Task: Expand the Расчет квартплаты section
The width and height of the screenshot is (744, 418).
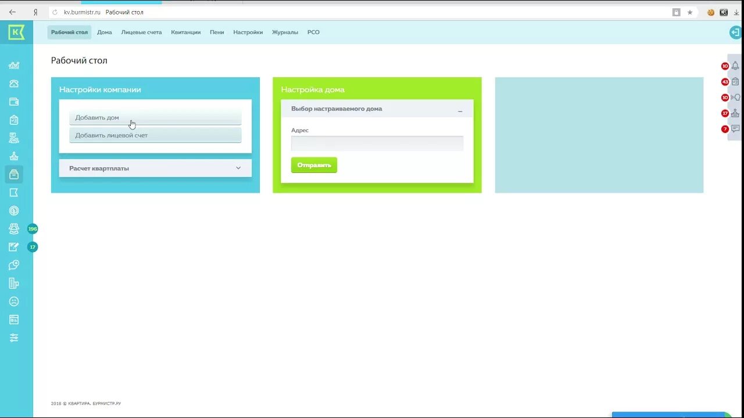Action: click(155, 168)
